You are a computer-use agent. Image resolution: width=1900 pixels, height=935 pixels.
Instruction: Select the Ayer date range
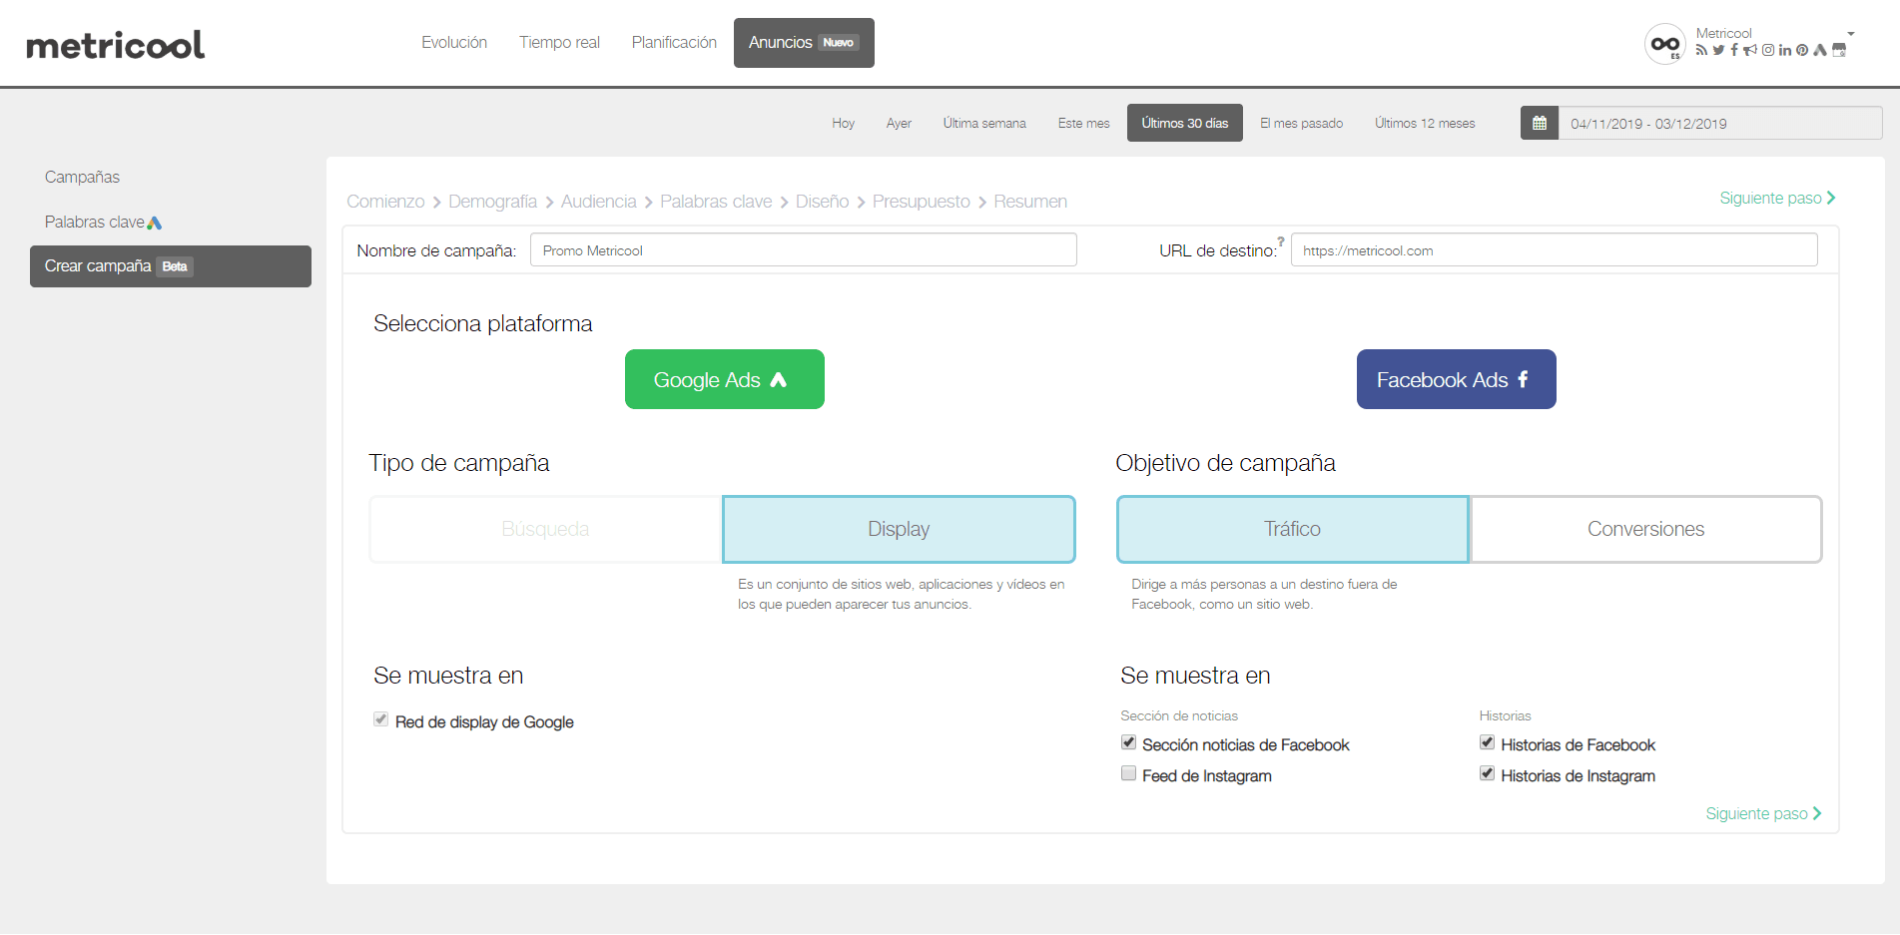[899, 123]
